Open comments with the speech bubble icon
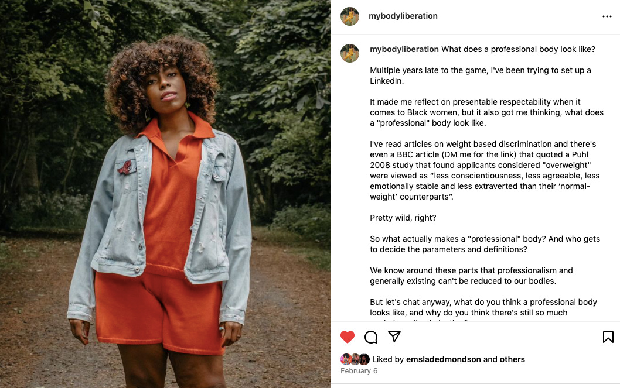Screen dimensions: 620x388 tap(371, 337)
